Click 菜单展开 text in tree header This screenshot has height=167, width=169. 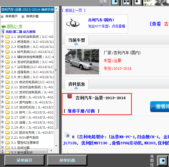(12, 16)
